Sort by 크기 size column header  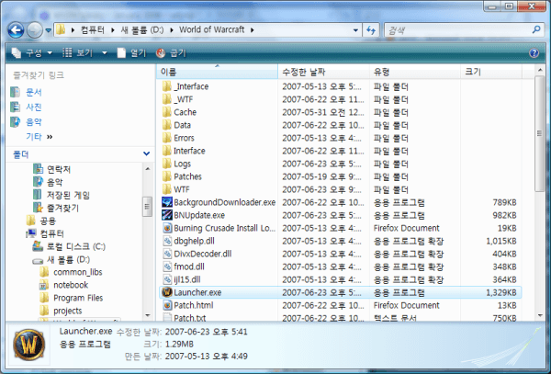pyautogui.click(x=473, y=72)
